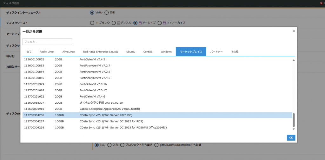Select row CData Sync v25.1(Win Server 2025 DC)

[x=157, y=115]
